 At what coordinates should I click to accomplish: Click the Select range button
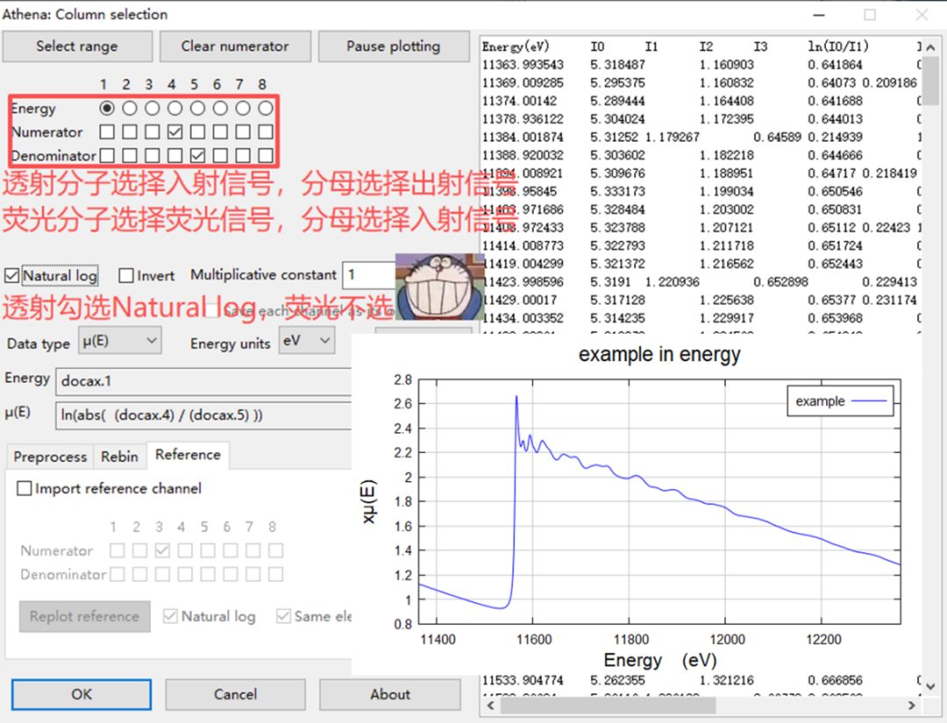77,46
